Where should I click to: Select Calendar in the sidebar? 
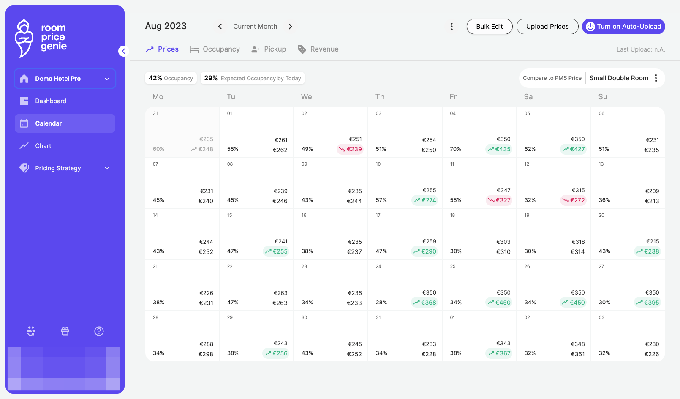[x=65, y=123]
